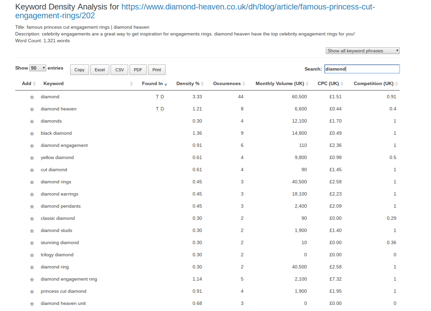Click 'T' indicator in diamond heaven row

pos(157,109)
